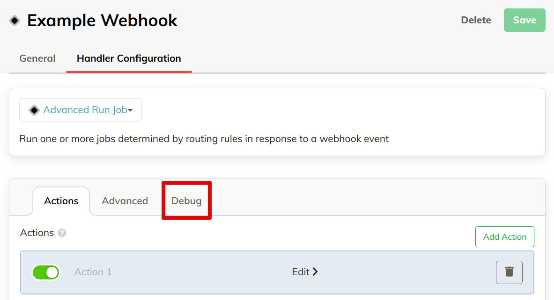
Task: Delete Action 1 with the trash icon
Action: (509, 272)
